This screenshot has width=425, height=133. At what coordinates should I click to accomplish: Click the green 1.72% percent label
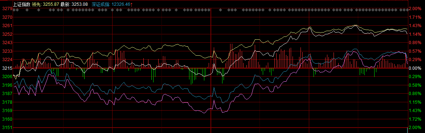[x=415, y=119]
